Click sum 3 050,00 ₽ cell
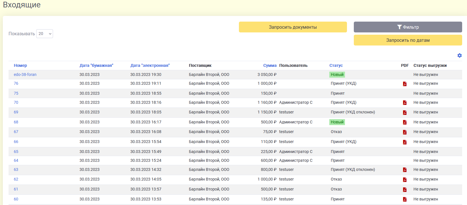Screen dimensions: 467x205 [267, 74]
